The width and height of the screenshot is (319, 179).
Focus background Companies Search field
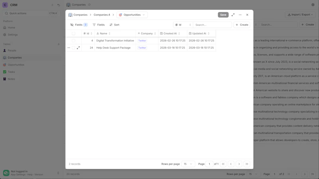278,25
